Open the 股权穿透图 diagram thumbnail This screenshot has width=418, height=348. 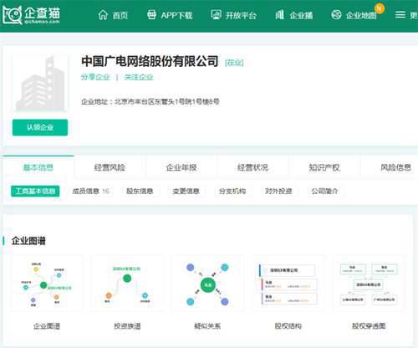(369, 284)
